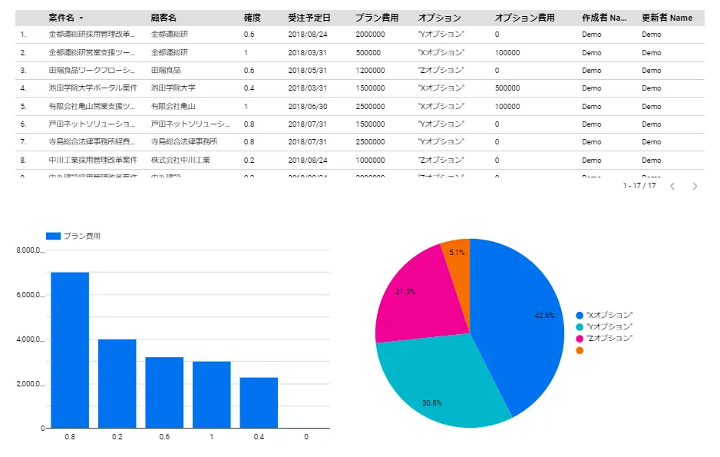Click the 30.8% teal pie slice
The width and height of the screenshot is (720, 457).
coord(441,386)
